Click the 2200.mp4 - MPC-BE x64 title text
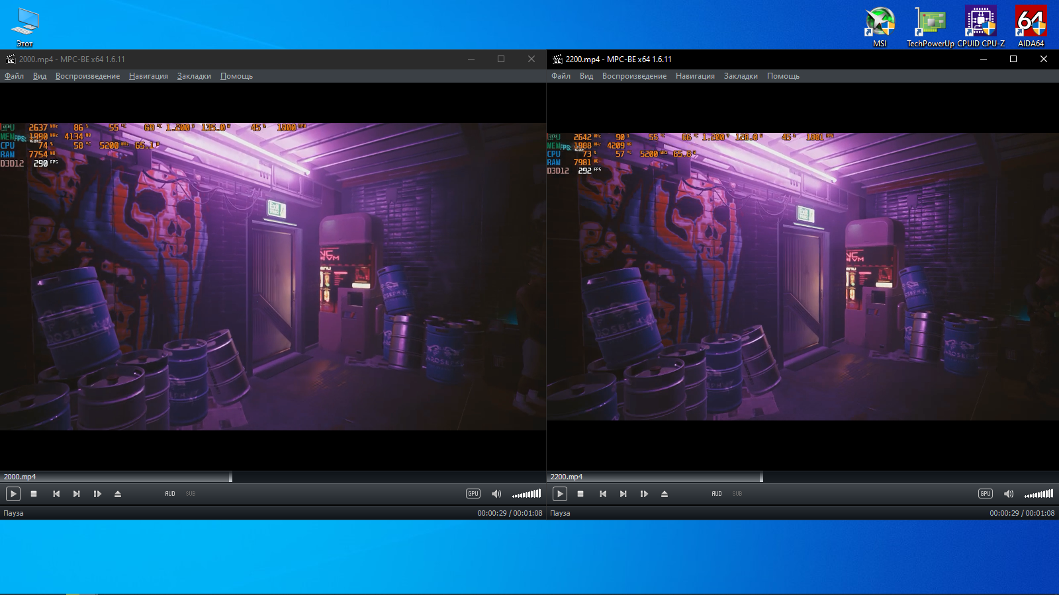This screenshot has height=595, width=1059. click(619, 59)
